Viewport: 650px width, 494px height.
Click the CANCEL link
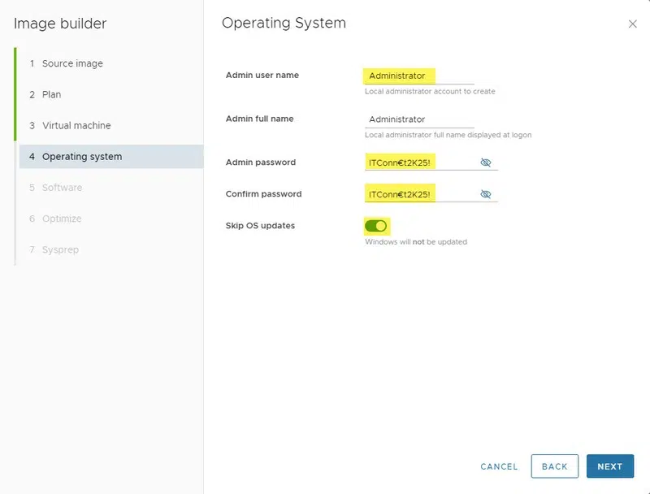[499, 466]
